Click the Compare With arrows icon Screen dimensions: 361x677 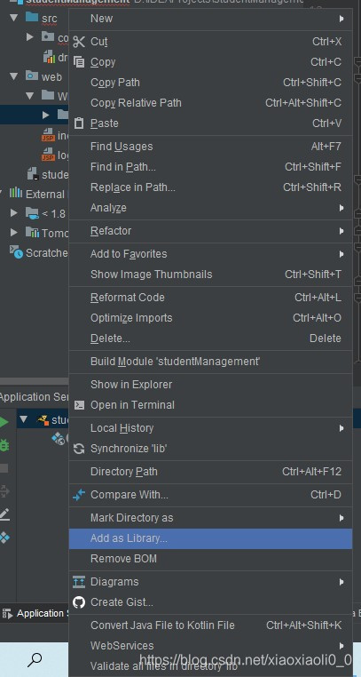pos(79,495)
